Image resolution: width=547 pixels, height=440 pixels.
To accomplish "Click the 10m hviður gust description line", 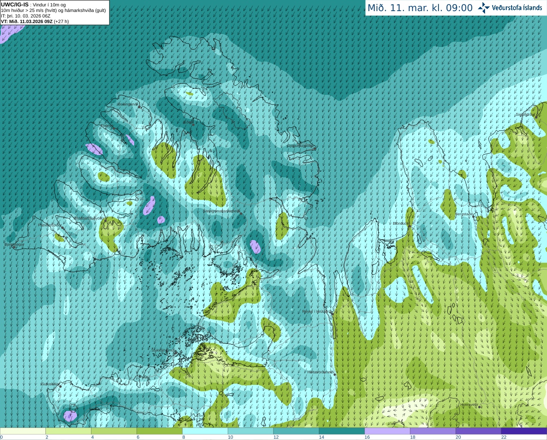I will (x=53, y=10).
